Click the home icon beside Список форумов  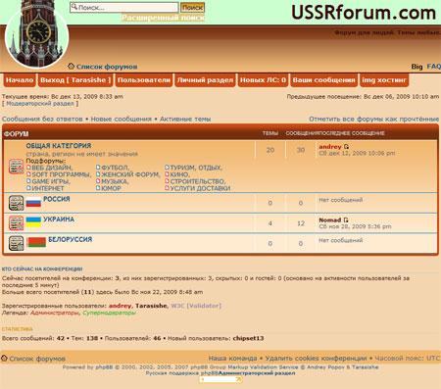(x=71, y=66)
